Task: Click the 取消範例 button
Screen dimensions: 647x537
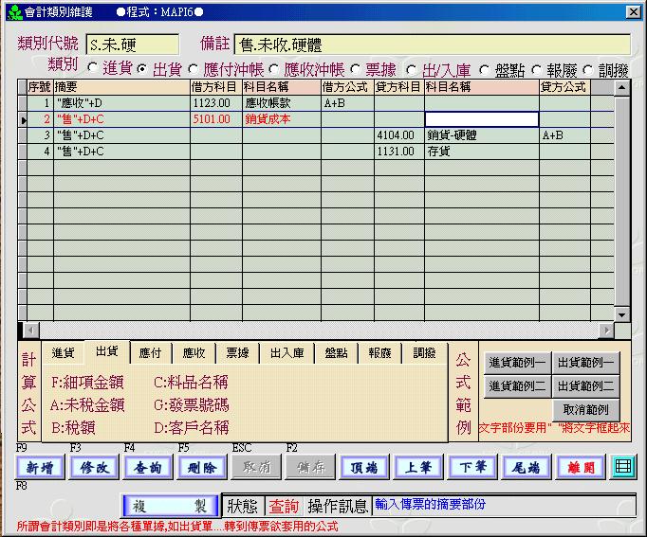Action: click(x=586, y=410)
